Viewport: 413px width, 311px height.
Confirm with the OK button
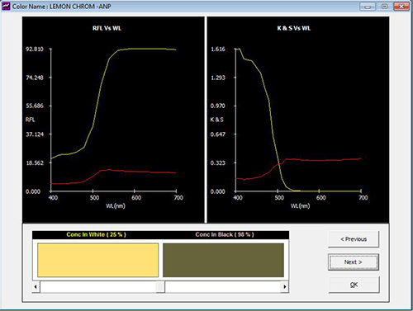(x=354, y=285)
